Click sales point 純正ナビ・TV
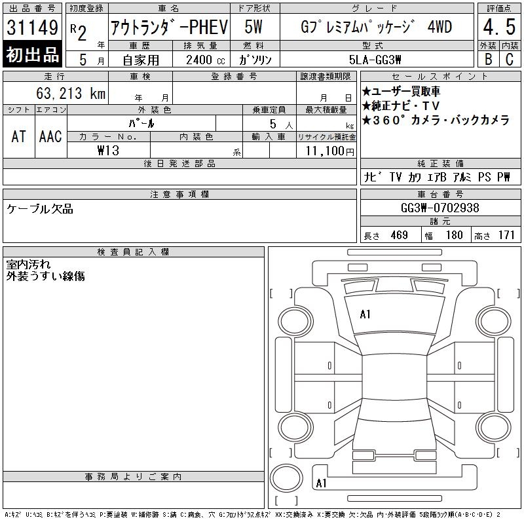The image size is (524, 524). (401, 105)
